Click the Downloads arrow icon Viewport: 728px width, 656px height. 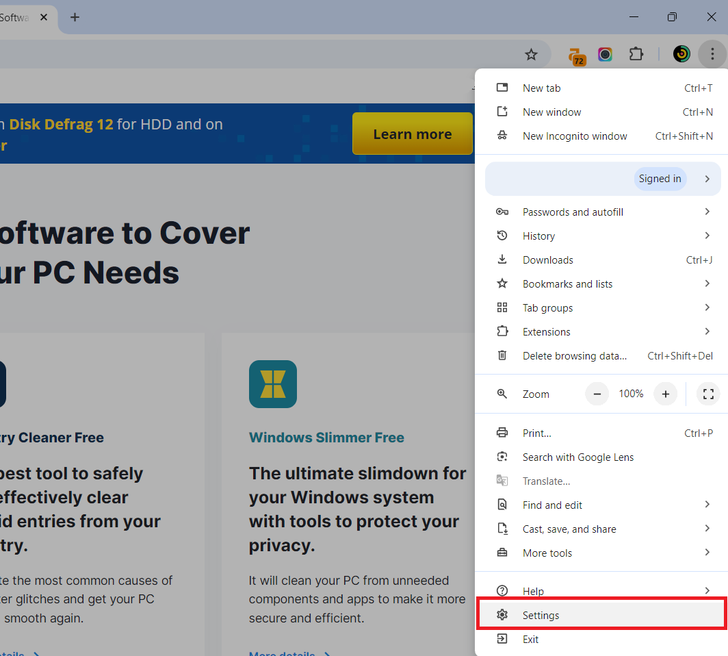[502, 260]
